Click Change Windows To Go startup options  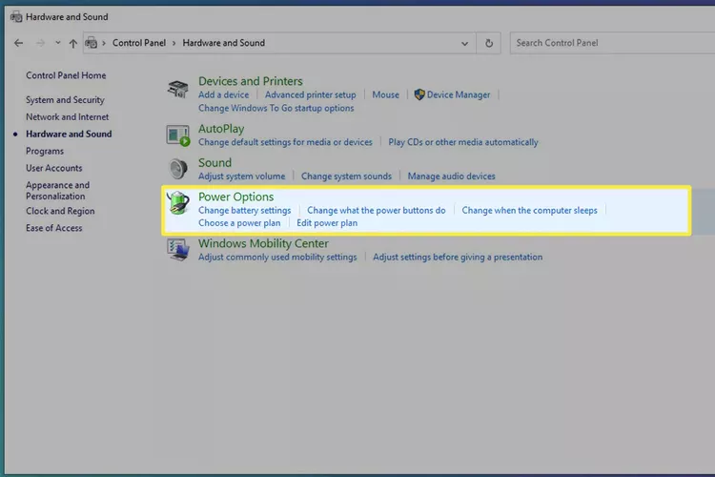[276, 108]
